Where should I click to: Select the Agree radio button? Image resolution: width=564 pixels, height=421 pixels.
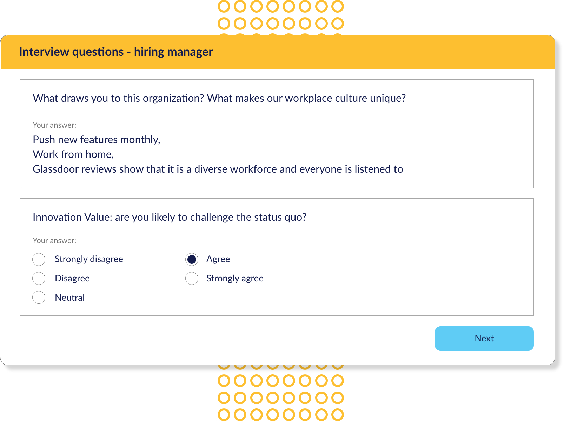[192, 259]
